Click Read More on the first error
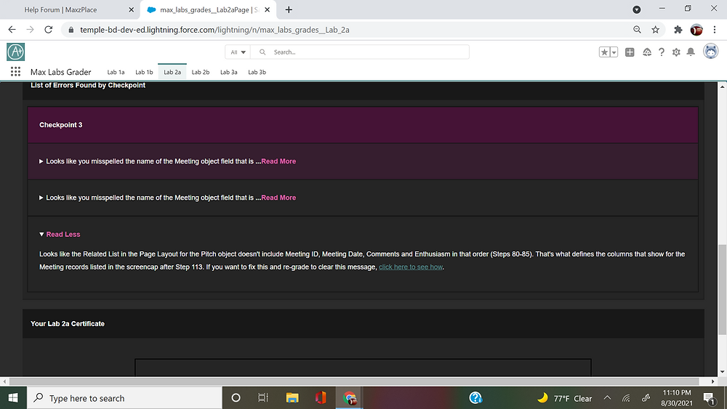Image resolution: width=727 pixels, height=409 pixels. [x=278, y=161]
